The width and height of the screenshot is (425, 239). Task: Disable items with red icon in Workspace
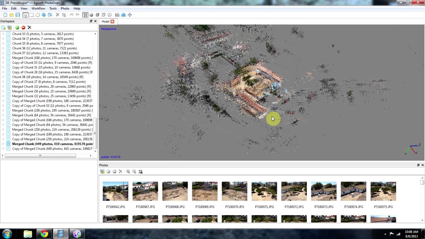tap(23, 28)
